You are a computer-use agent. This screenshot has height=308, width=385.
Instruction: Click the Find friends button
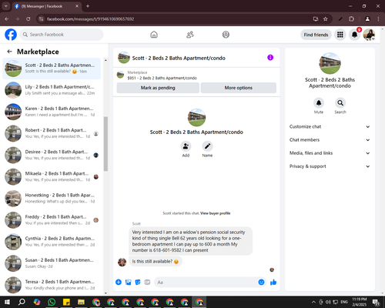pyautogui.click(x=316, y=35)
